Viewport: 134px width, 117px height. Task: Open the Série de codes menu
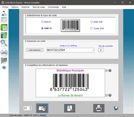pyautogui.click(x=39, y=7)
